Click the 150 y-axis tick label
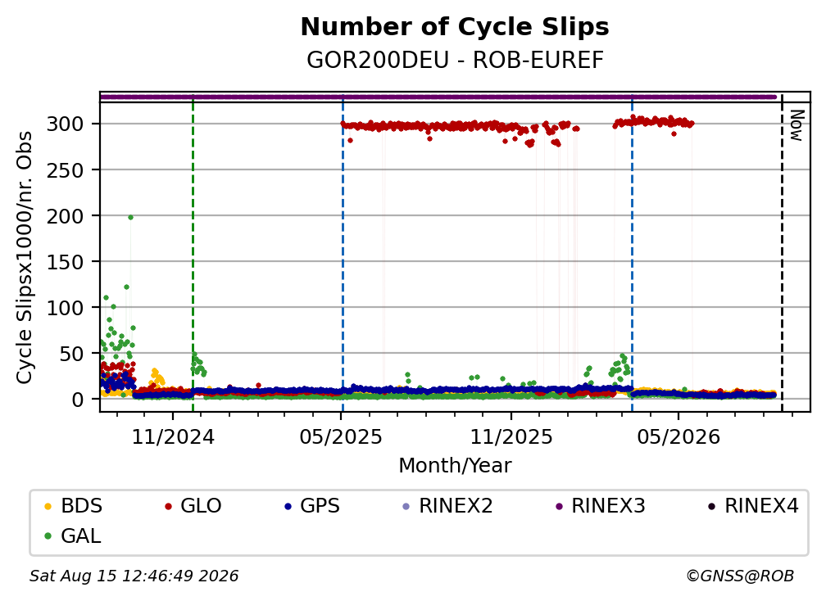Screen dimensions: 826x601 (66, 261)
